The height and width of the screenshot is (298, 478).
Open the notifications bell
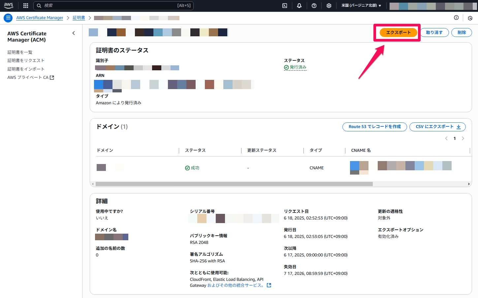[x=299, y=6]
